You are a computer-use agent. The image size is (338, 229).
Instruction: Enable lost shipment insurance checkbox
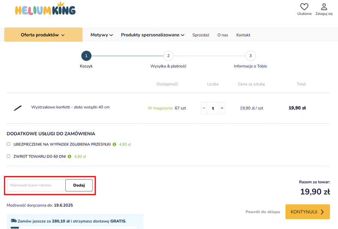tap(9, 144)
